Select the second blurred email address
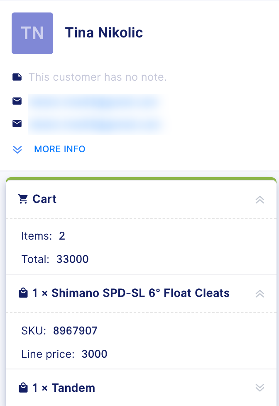279x406 pixels. coord(95,125)
